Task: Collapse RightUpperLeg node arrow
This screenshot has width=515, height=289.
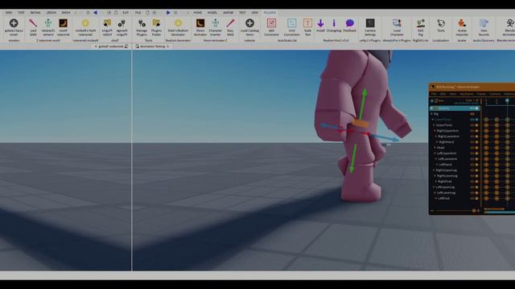Action: pyautogui.click(x=434, y=170)
